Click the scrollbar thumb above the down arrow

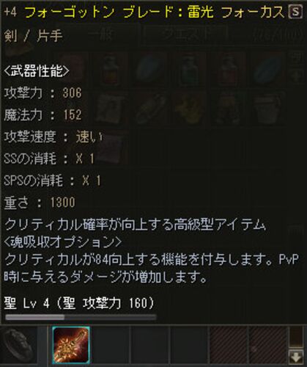coord(296,338)
